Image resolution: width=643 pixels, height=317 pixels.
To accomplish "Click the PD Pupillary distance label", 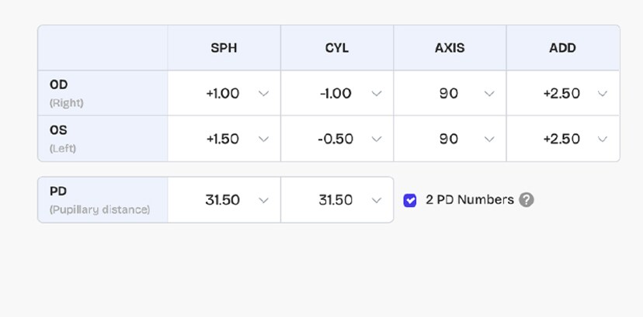I will point(99,200).
